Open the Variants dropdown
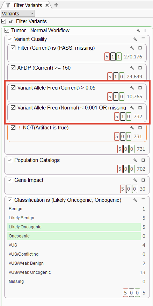Screen dimensions: 153x306 (x=18, y=14)
